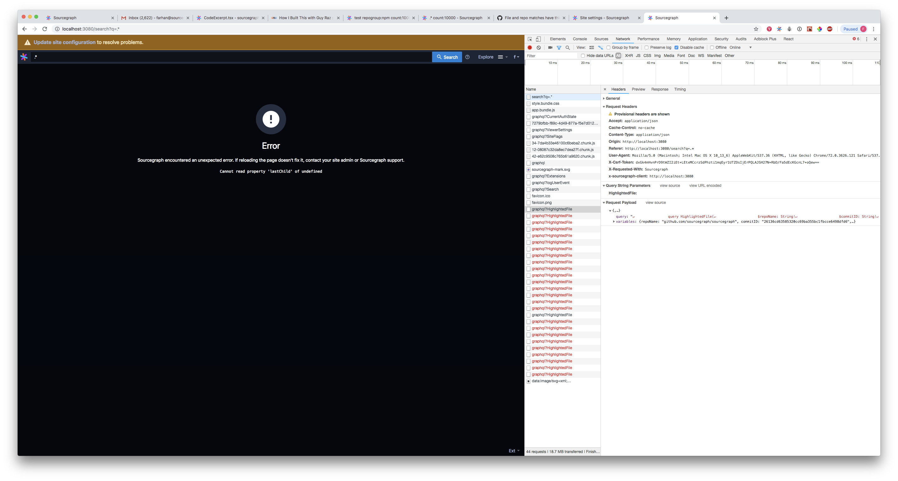Click the Paused profile button

tap(854, 29)
